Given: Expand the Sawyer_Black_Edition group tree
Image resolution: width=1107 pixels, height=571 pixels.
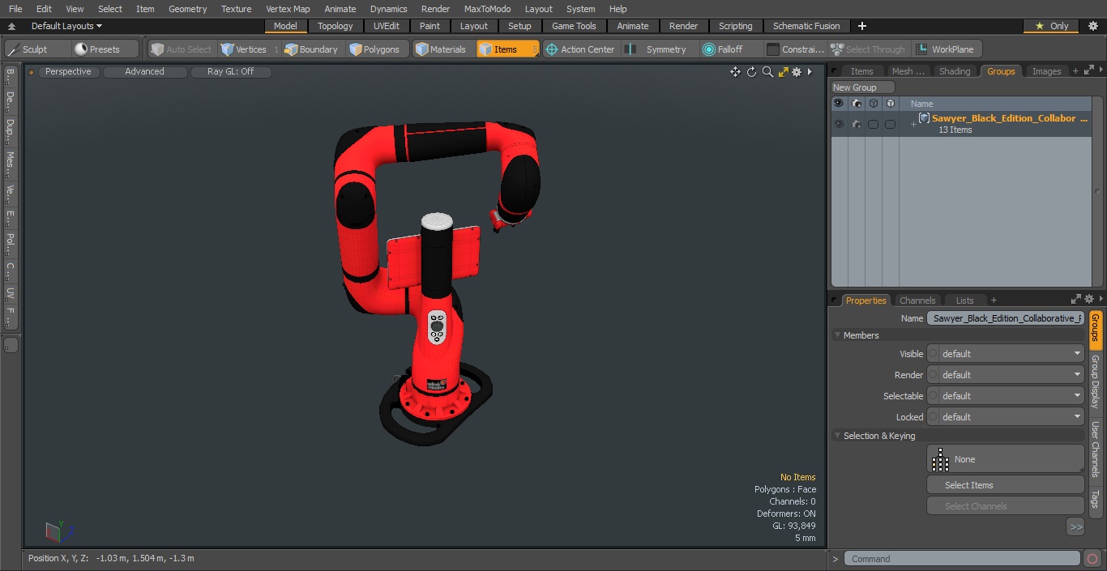Looking at the screenshot, I should [913, 124].
